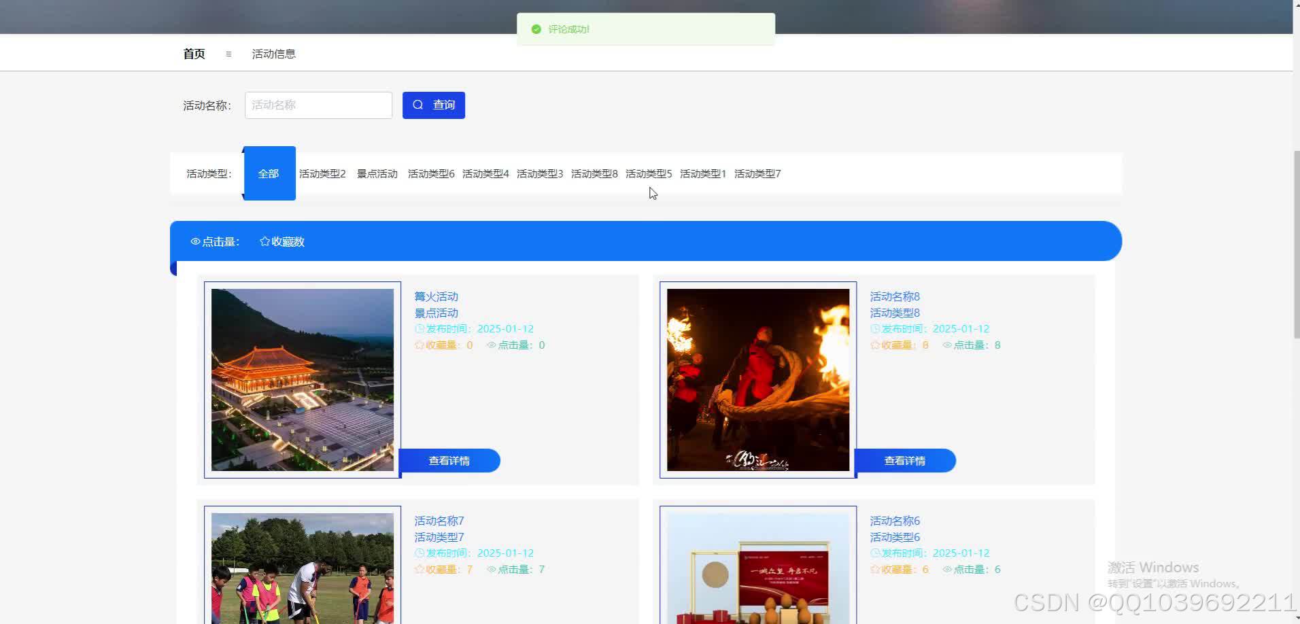Click the eye icon on 活动名称7 card
Image resolution: width=1300 pixels, height=624 pixels.
(492, 570)
